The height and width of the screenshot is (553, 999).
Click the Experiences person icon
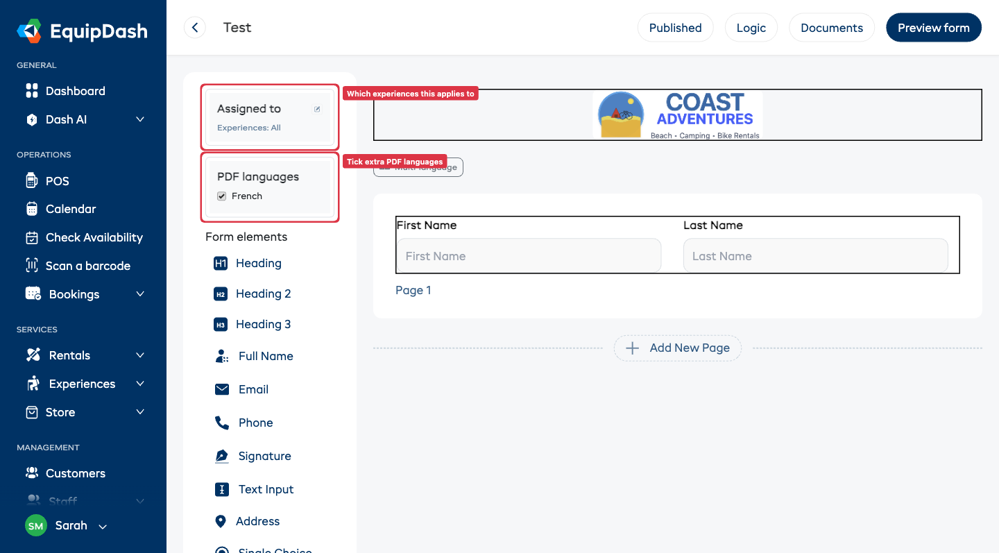[x=33, y=384]
